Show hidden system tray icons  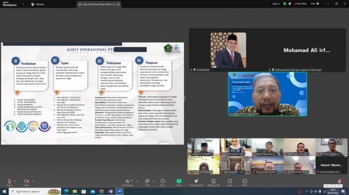pyautogui.click(x=307, y=192)
